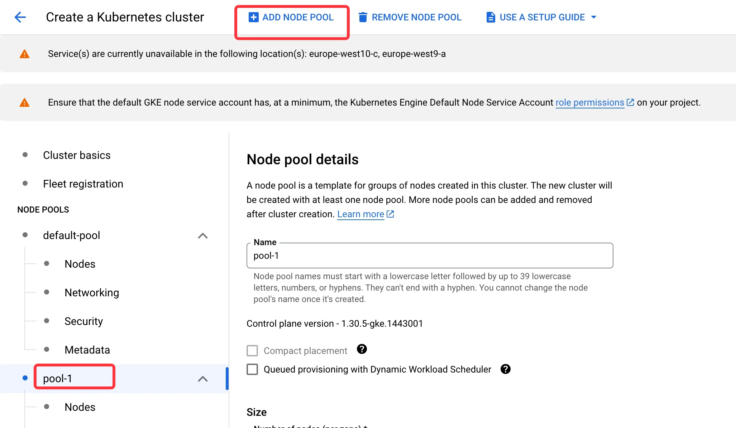Screen dimensions: 736x428
Task: Select Fleet registration in the sidebar
Action: click(x=83, y=184)
